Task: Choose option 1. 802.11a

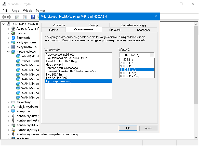Action: (x=137, y=60)
